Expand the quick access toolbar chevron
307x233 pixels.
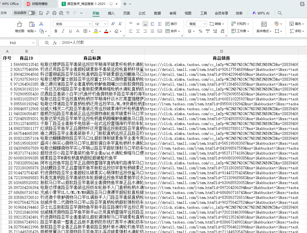(81, 13)
